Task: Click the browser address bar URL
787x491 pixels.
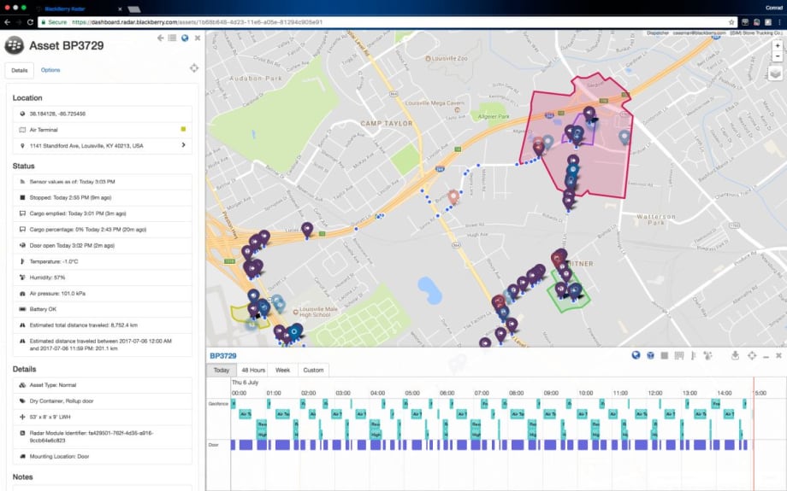Action: 198,22
